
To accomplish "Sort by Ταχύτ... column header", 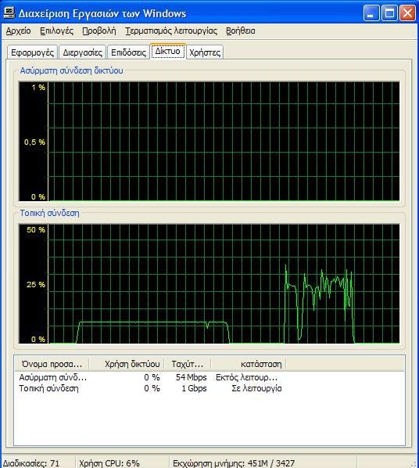I will point(188,364).
